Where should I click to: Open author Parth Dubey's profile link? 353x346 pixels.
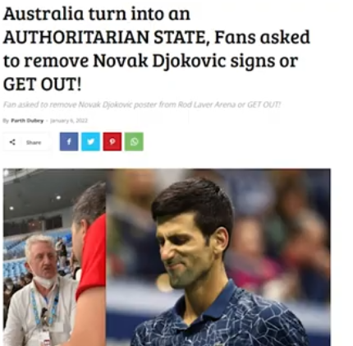(27, 121)
